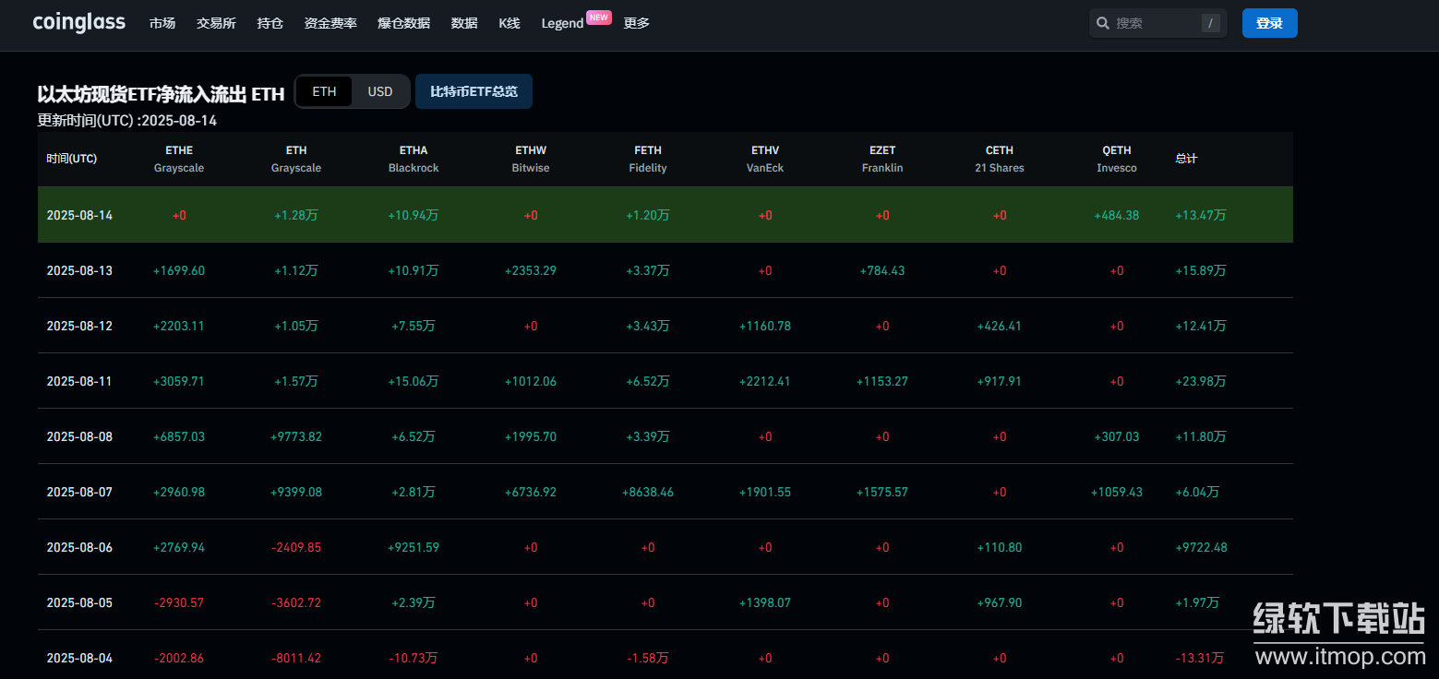This screenshot has width=1439, height=679.
Task: Click the coinglass logo
Action: point(78,22)
